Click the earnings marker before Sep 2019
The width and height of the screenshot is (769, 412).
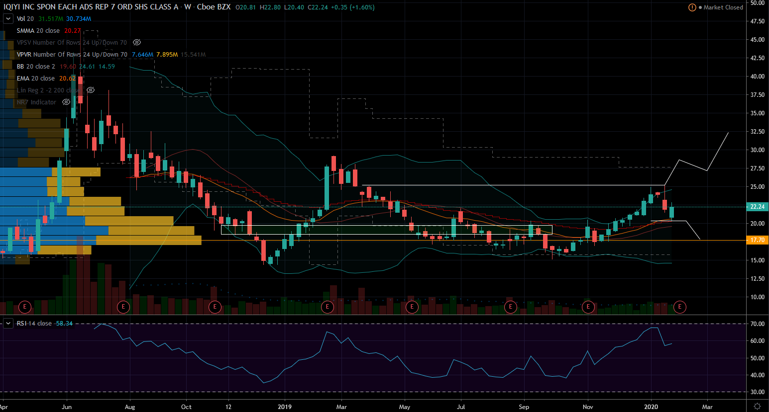coord(510,307)
